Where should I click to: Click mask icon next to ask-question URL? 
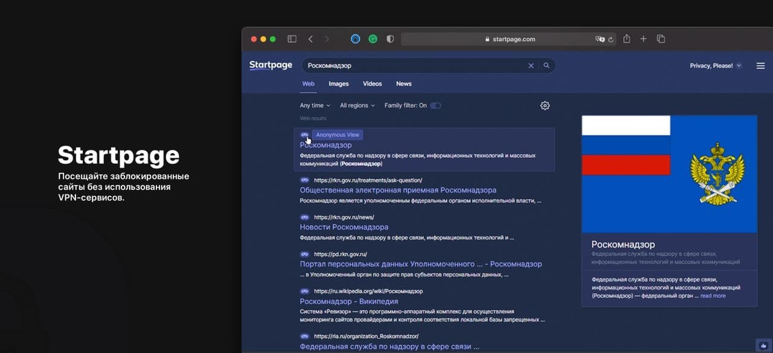click(x=304, y=180)
